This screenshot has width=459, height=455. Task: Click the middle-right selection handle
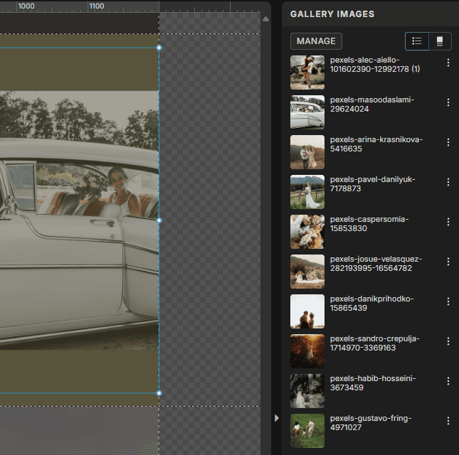tap(159, 220)
